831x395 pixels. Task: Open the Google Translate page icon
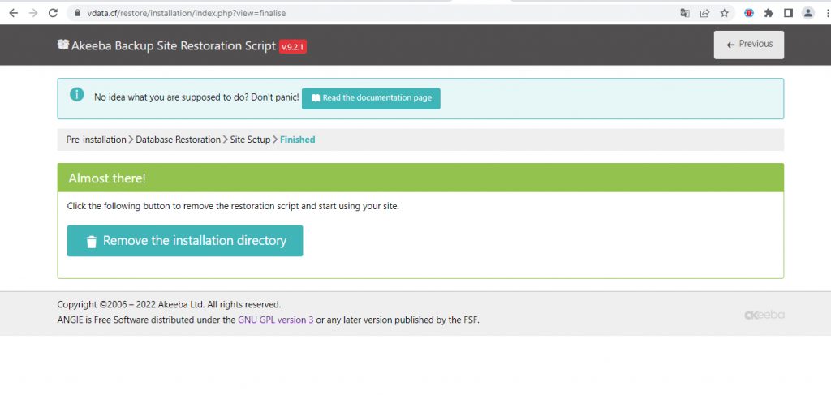click(685, 13)
